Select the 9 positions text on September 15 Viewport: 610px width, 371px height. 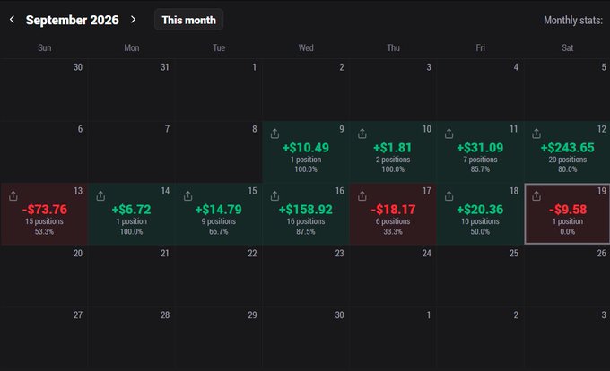coord(219,221)
